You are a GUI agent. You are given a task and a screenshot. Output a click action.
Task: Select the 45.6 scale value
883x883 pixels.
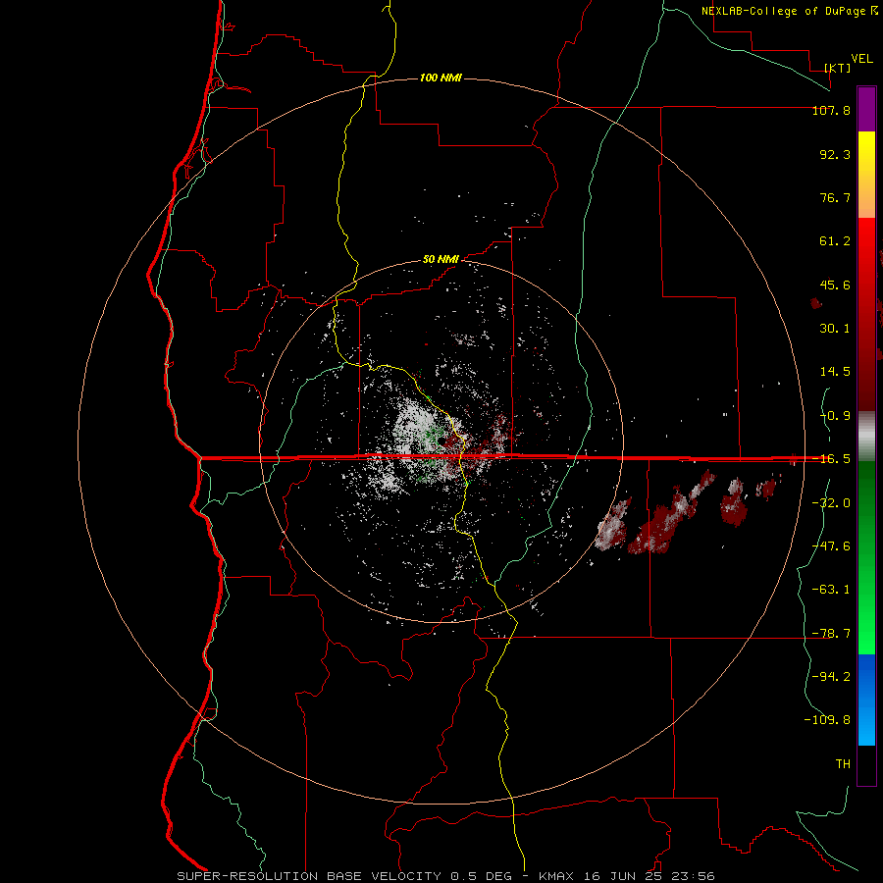835,285
